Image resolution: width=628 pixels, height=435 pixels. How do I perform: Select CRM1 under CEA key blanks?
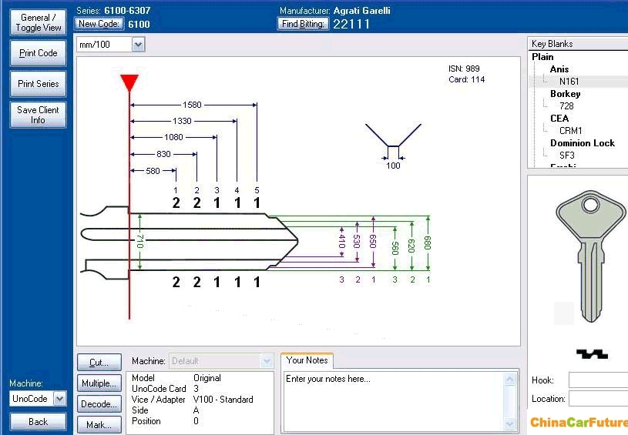point(570,131)
